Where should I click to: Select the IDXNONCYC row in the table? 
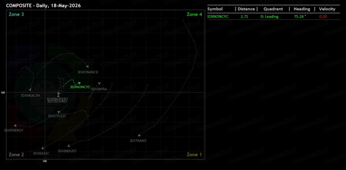[x=274, y=16]
